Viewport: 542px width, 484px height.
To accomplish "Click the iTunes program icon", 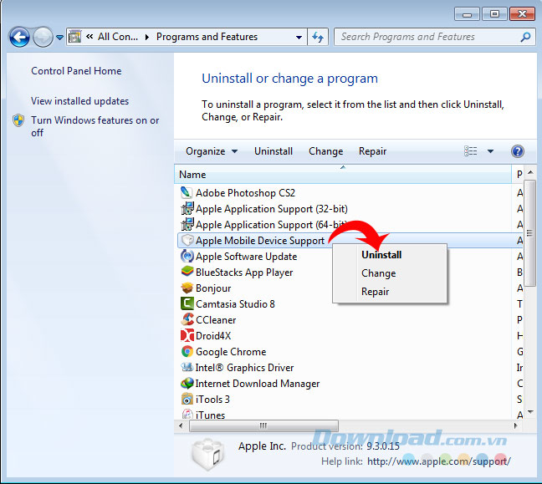I will (187, 414).
